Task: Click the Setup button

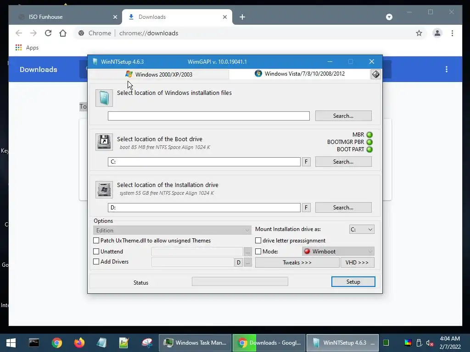Action: coord(353,282)
